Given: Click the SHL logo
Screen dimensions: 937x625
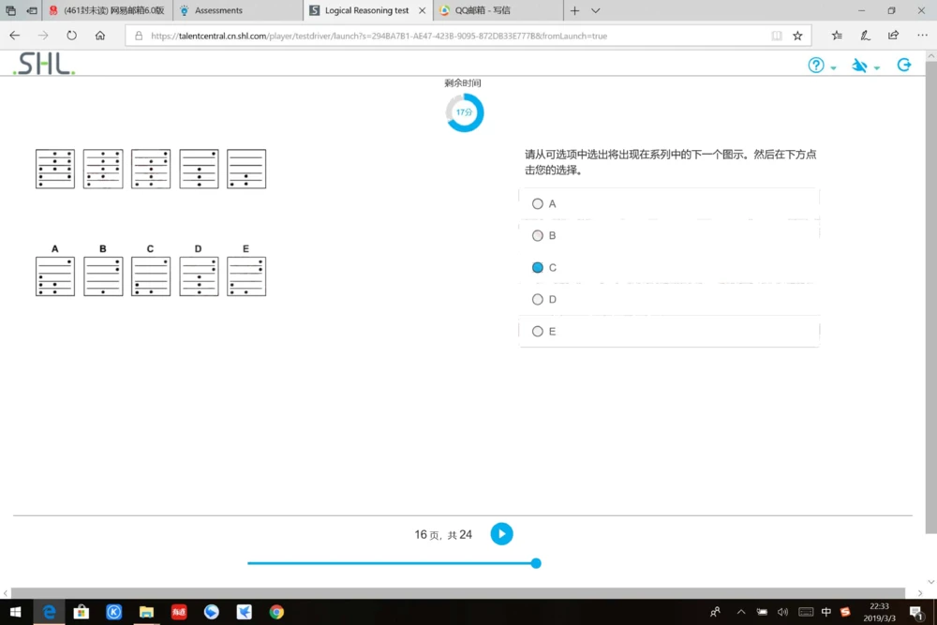Looking at the screenshot, I should [41, 65].
